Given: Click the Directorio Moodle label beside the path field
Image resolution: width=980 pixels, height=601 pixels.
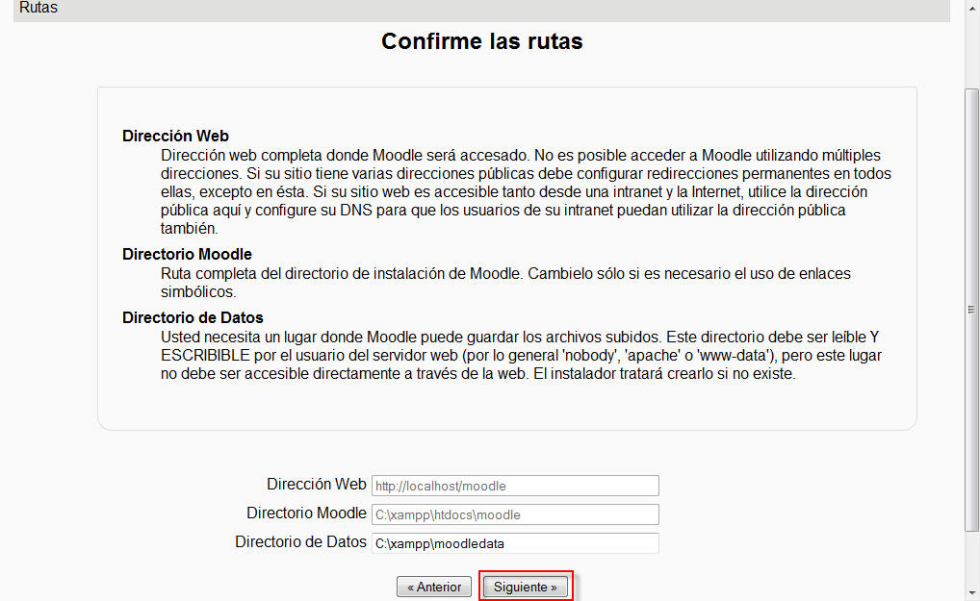Looking at the screenshot, I should click(x=306, y=513).
